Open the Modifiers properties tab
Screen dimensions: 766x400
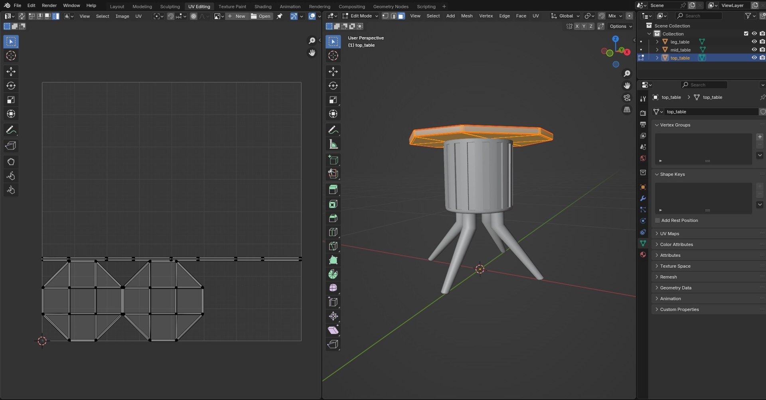643,198
